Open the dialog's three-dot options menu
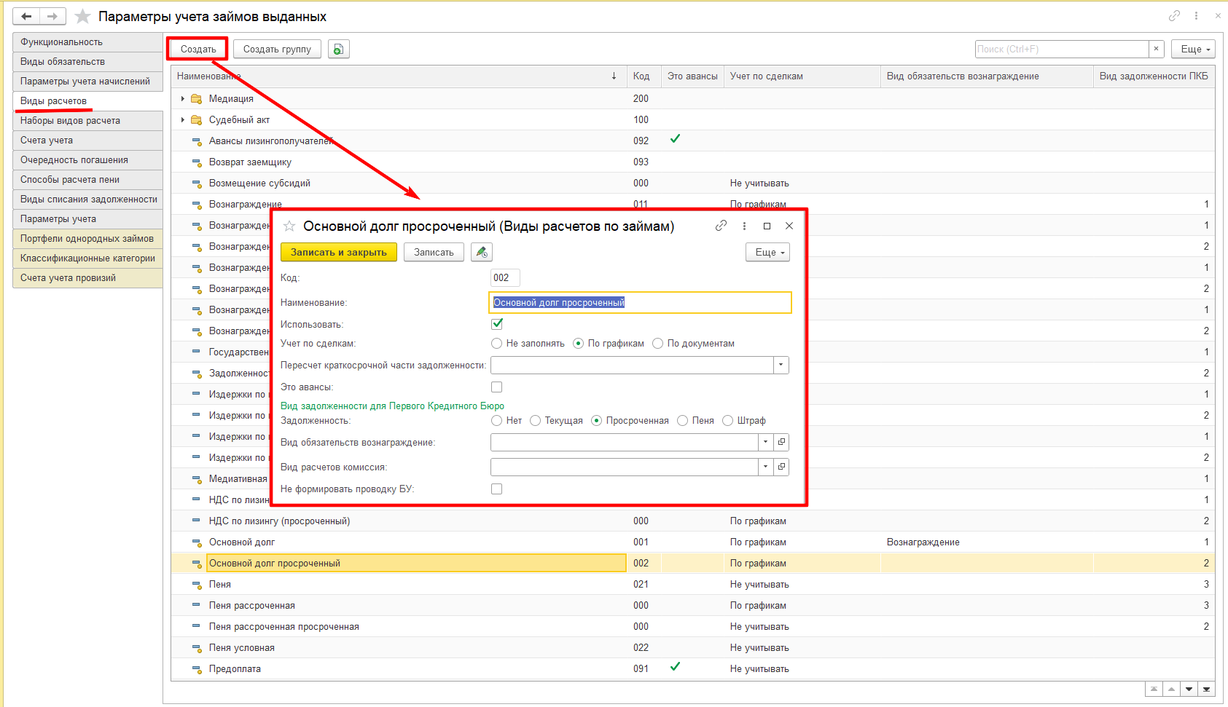Viewport: 1228px width, 707px height. pyautogui.click(x=744, y=226)
